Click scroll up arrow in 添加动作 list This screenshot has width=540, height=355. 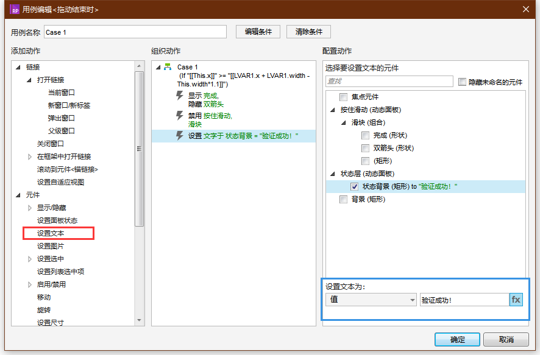coord(139,66)
